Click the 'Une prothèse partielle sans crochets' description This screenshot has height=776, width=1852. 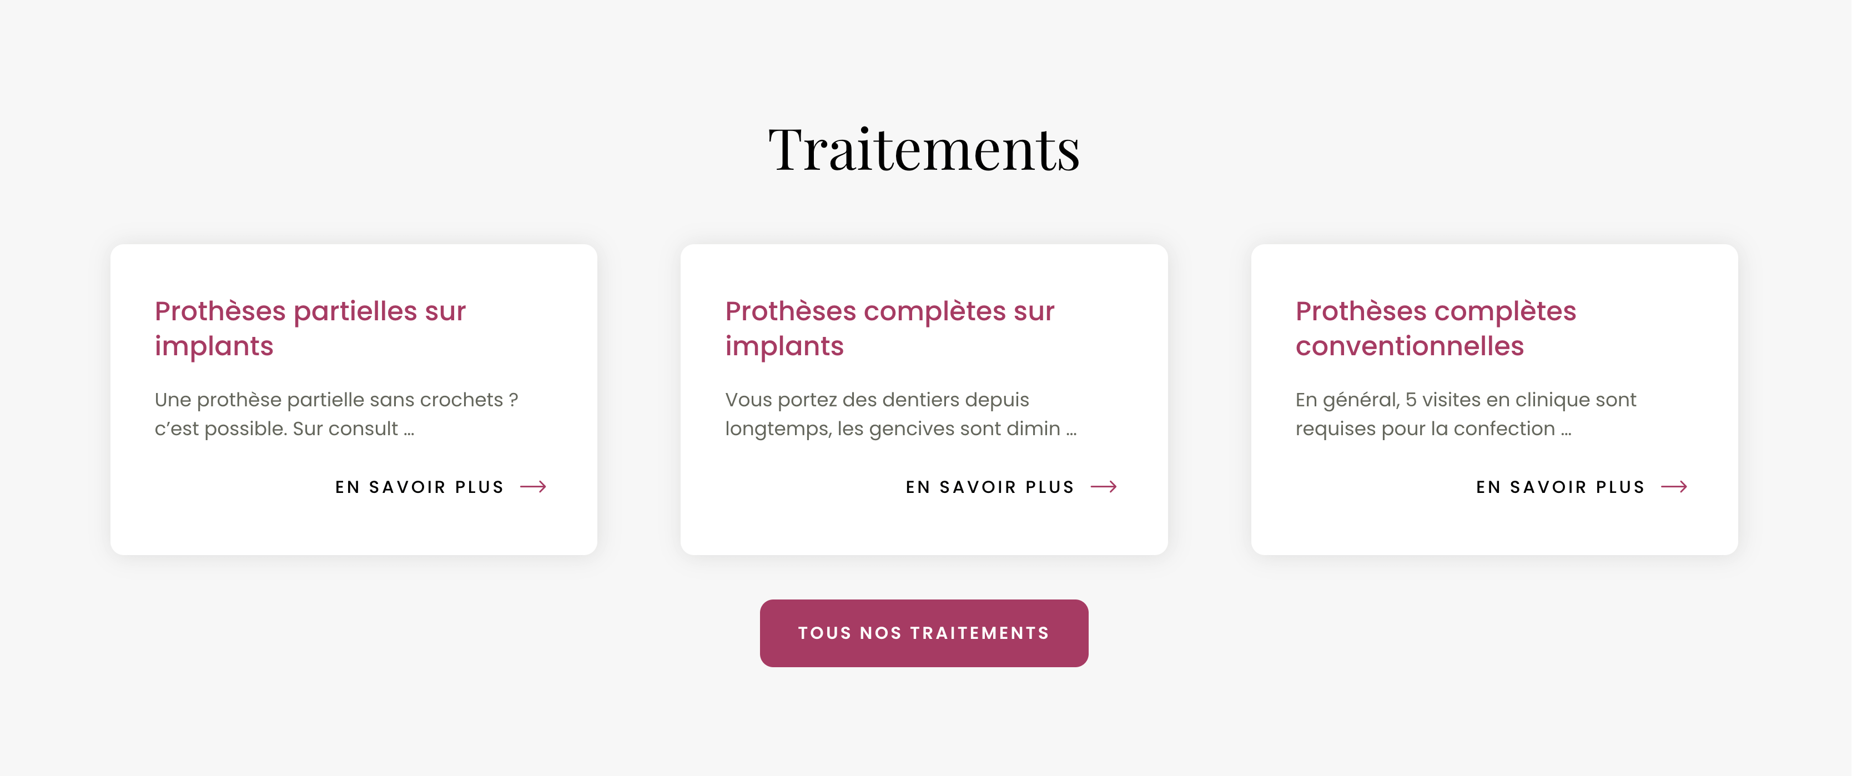336,414
